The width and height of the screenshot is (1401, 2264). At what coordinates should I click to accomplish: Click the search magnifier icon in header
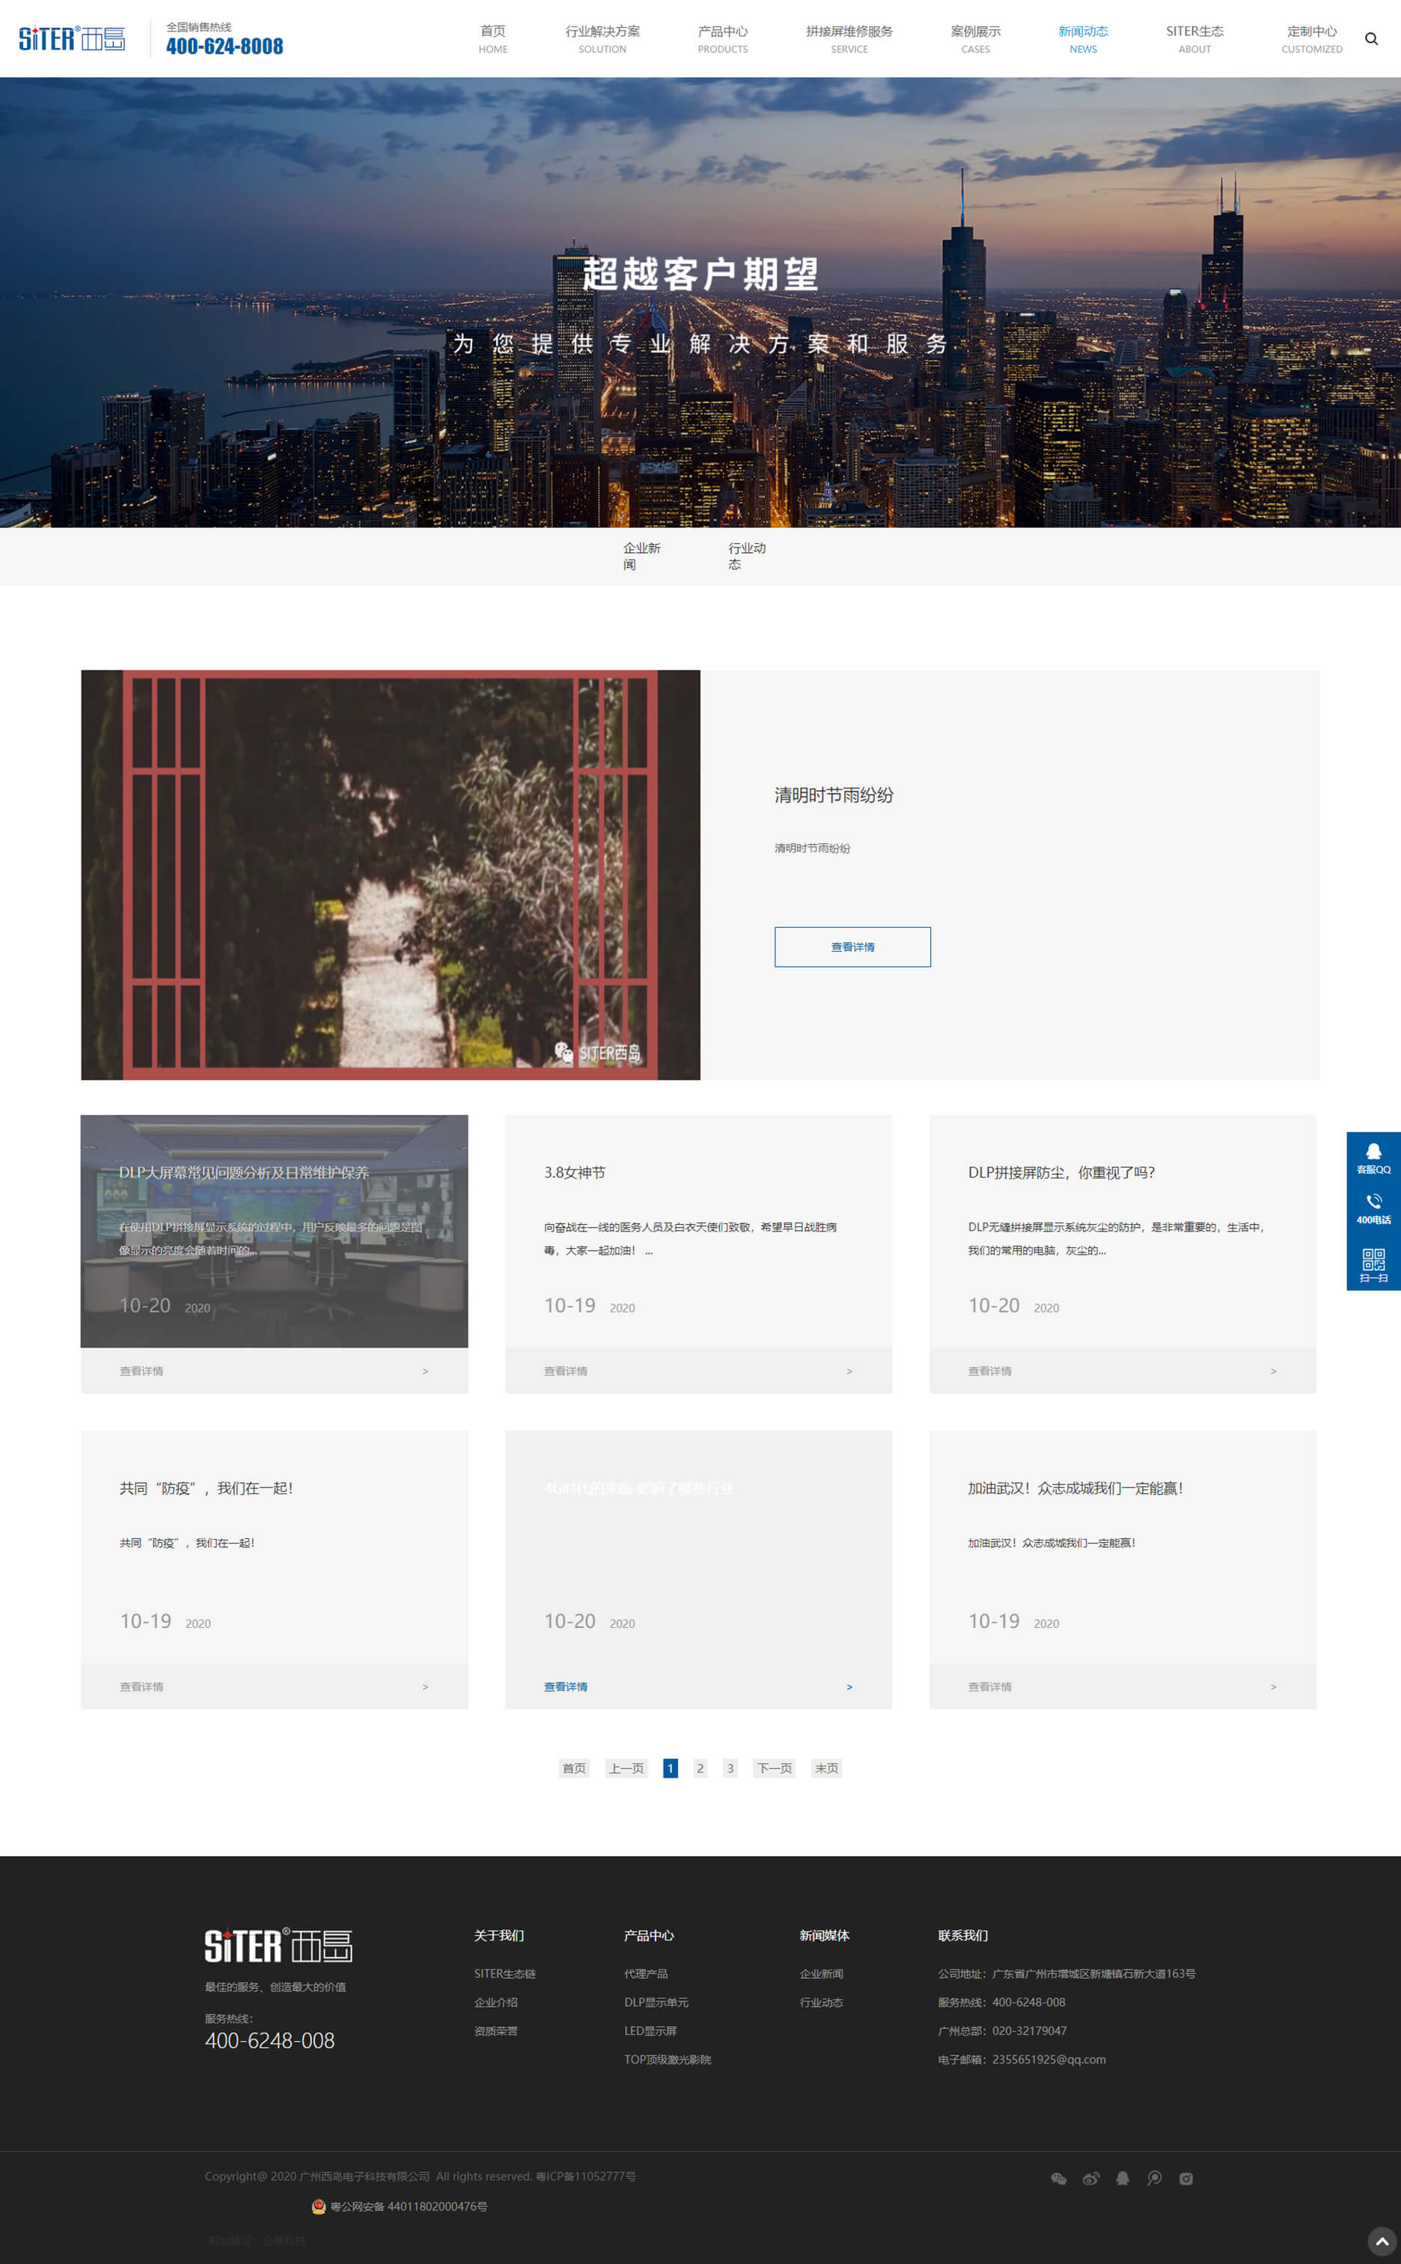coord(1370,39)
